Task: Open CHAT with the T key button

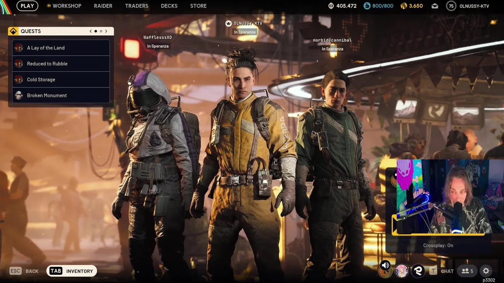Action: [441, 271]
